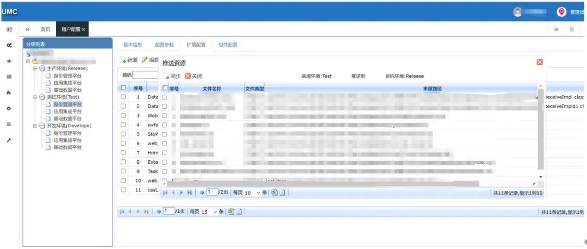This screenshot has width=587, height=249.
Task: Open the ID card icon in left sidebar
Action: 9,29
